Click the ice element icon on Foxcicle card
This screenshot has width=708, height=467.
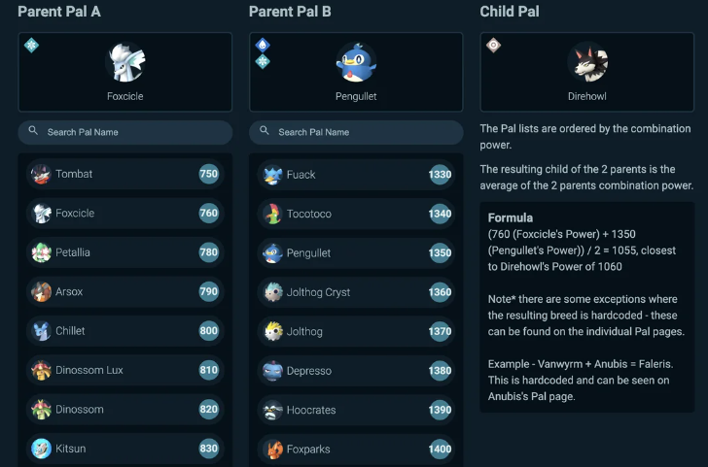tap(31, 45)
